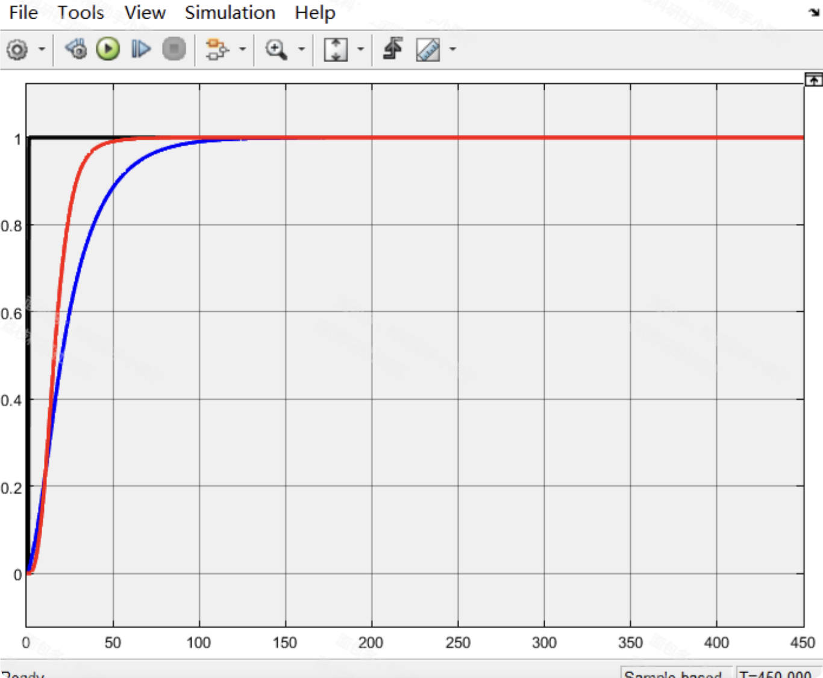Open the File menu
The height and width of the screenshot is (678, 823).
[x=23, y=13]
